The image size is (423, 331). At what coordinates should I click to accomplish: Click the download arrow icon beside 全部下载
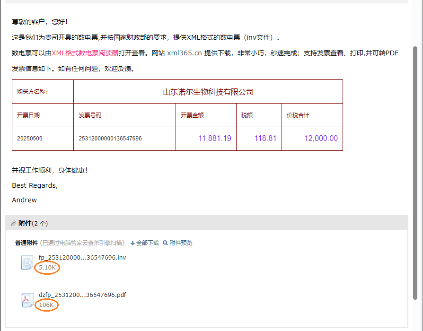click(132, 243)
